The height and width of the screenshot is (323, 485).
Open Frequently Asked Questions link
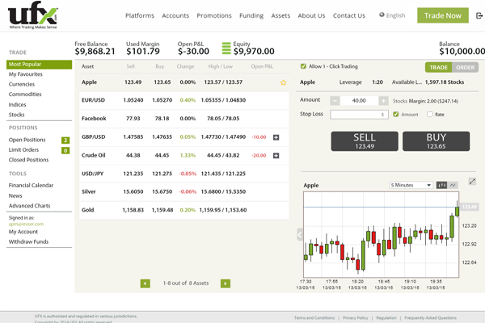point(430,317)
